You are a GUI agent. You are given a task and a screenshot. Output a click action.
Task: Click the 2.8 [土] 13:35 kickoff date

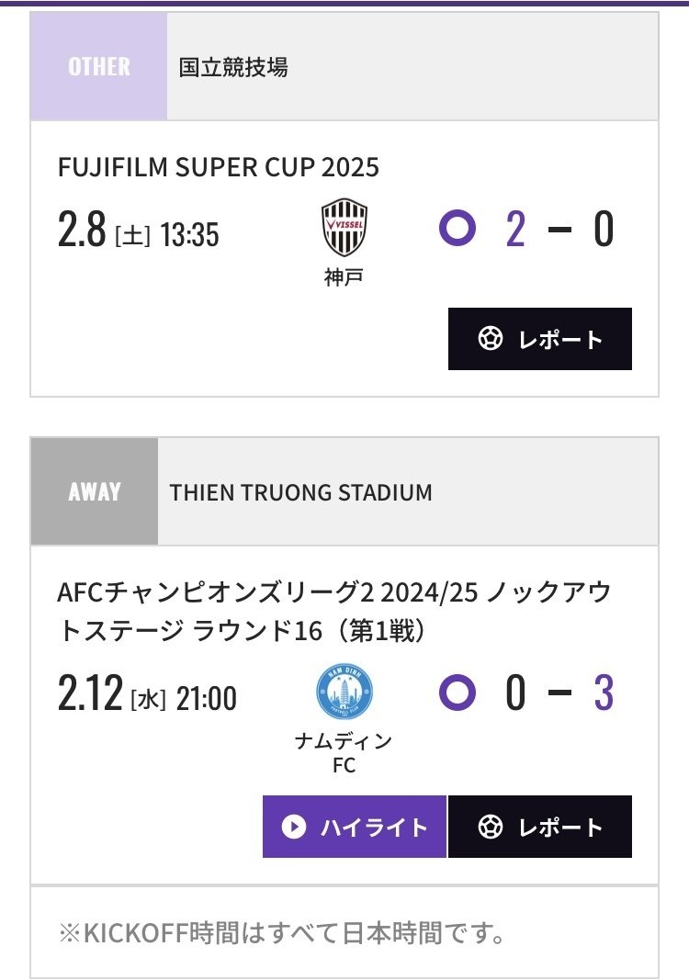point(138,233)
